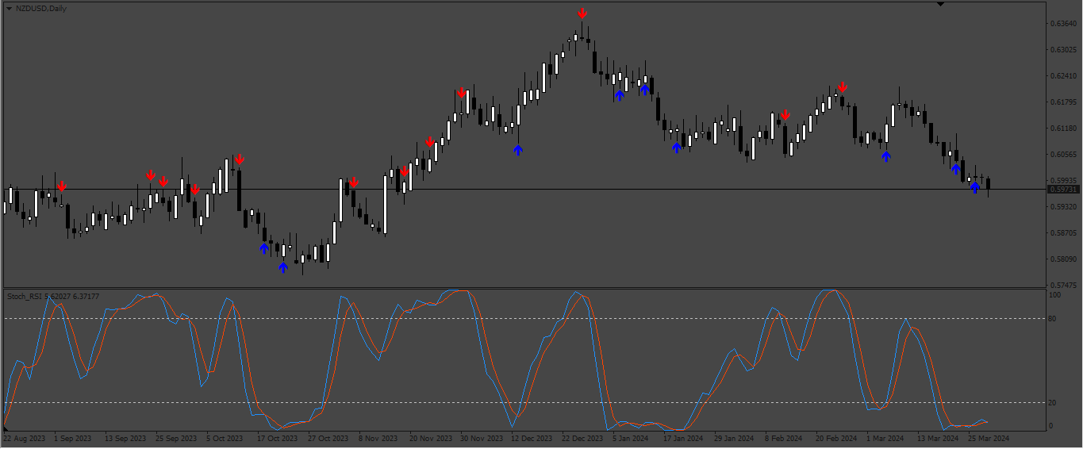Click the 5 Oct 2023 date label
Image resolution: width=1083 pixels, height=449 pixels.
(x=225, y=438)
